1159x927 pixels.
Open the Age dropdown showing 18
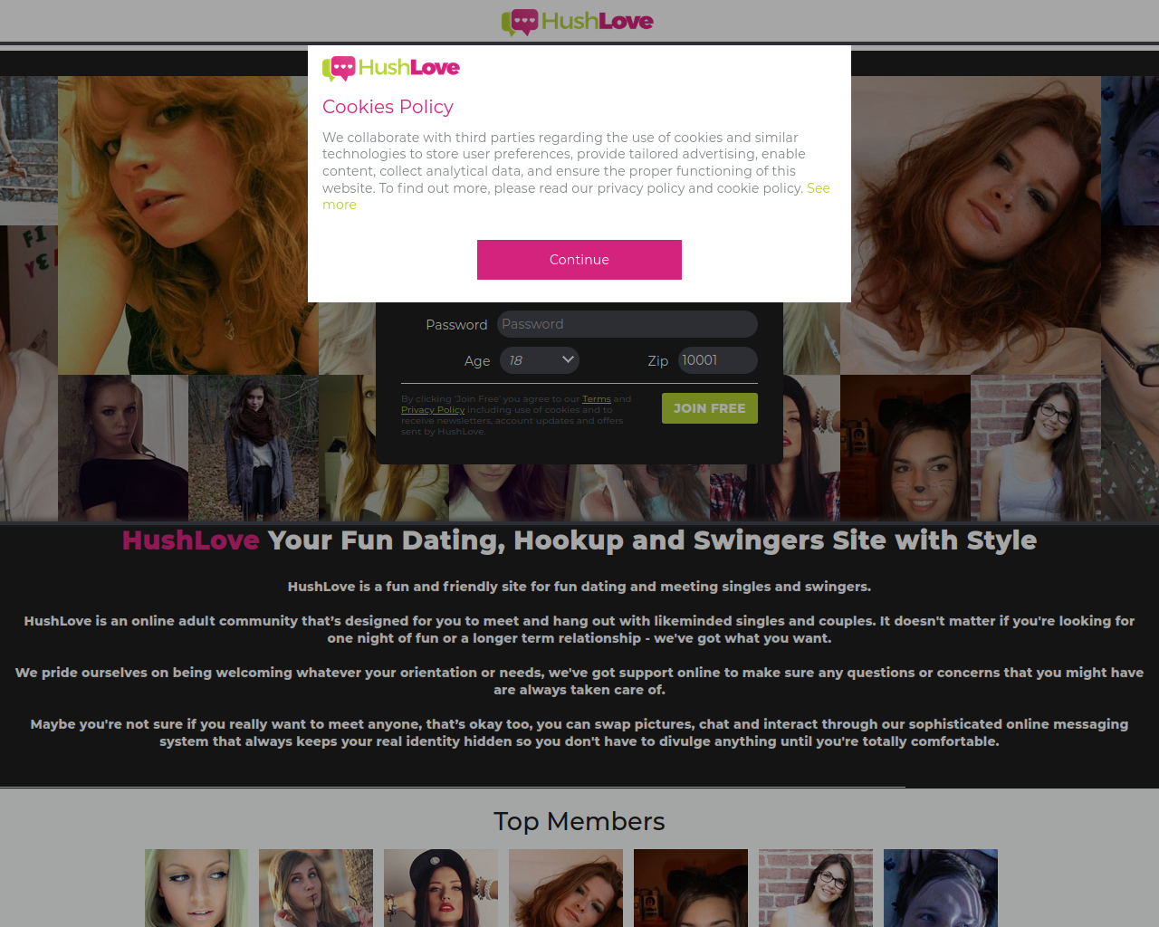[540, 360]
